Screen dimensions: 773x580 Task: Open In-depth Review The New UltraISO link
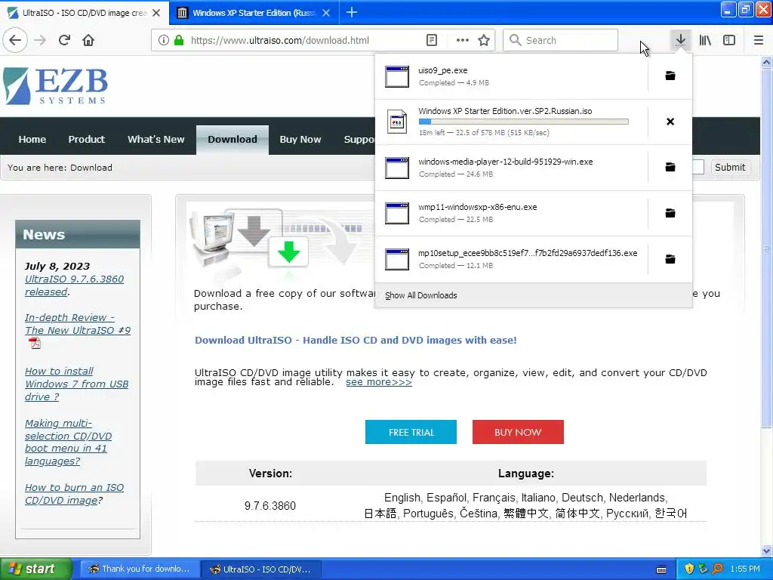pos(78,324)
